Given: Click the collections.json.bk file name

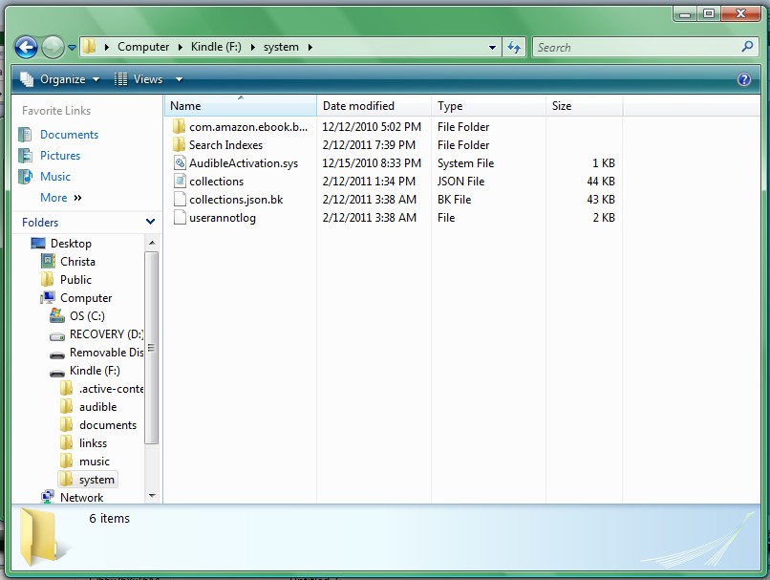Looking at the screenshot, I should click(236, 200).
